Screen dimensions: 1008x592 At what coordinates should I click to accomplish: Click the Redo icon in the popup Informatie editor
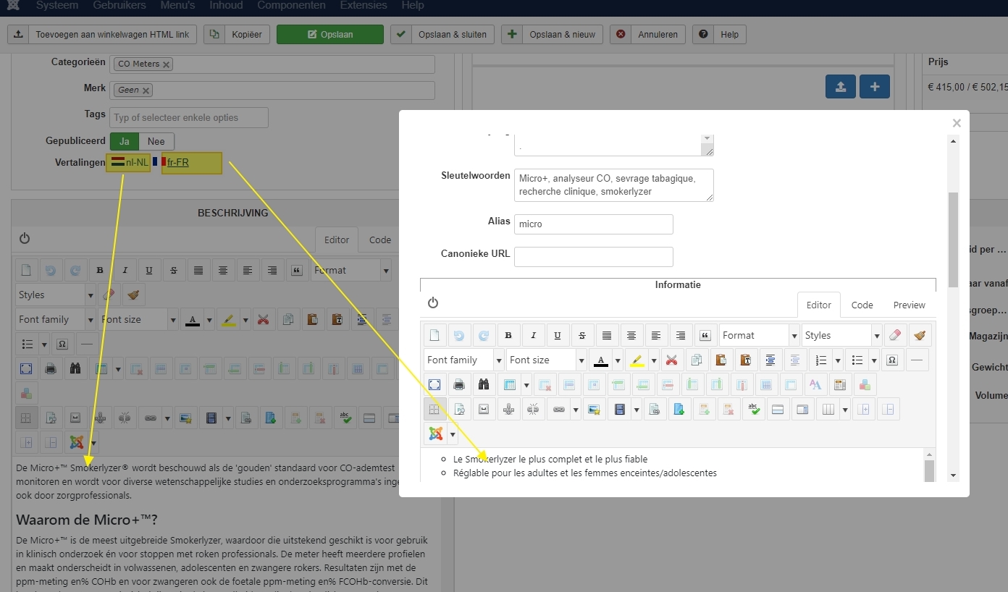[484, 335]
